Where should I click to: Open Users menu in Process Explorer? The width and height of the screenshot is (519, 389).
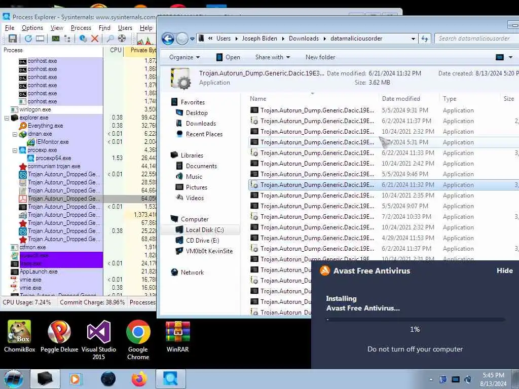pyautogui.click(x=125, y=28)
